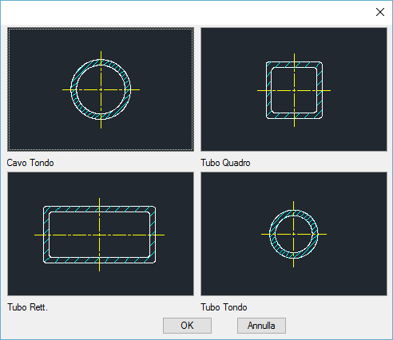Pick the Tubo Tondo preview thumbnail

(294, 234)
